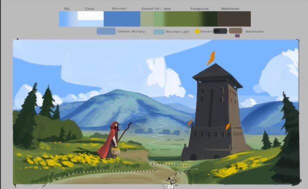Screen dimensions: 308x189
Task: Sample the pale Ground Far swatch
Action: (146, 19)
